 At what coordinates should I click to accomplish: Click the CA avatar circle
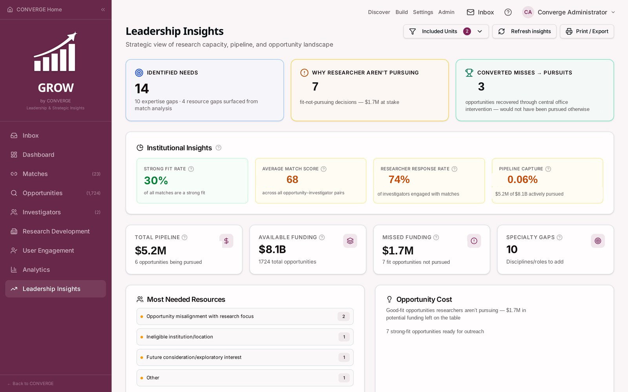[x=528, y=12]
